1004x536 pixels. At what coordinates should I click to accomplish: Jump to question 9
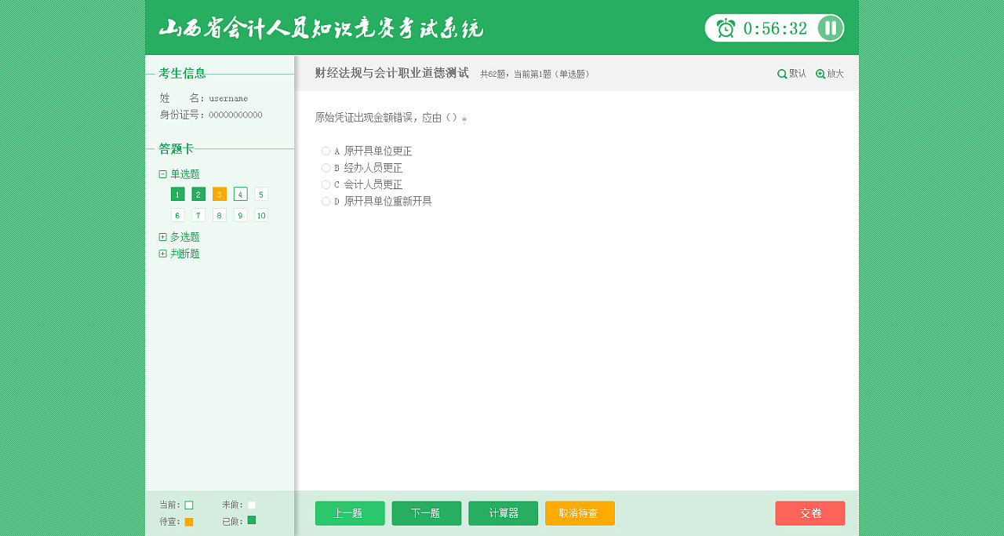pos(241,215)
